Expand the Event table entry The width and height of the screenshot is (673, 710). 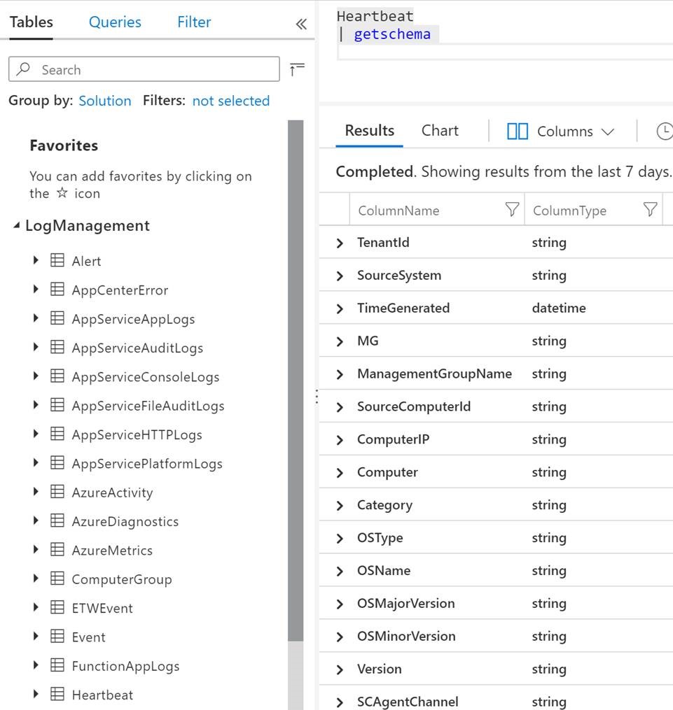(x=36, y=637)
